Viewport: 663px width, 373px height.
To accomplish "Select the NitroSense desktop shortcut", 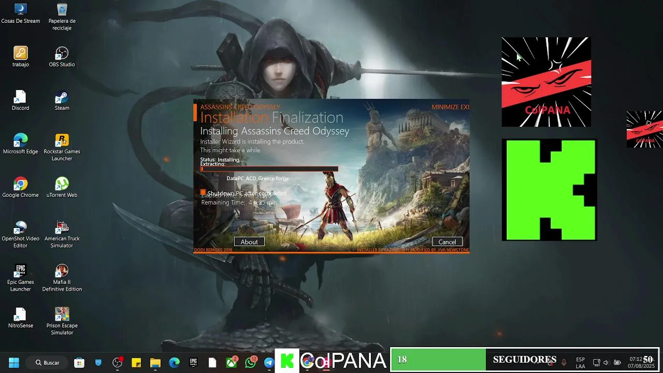I will 21,318.
